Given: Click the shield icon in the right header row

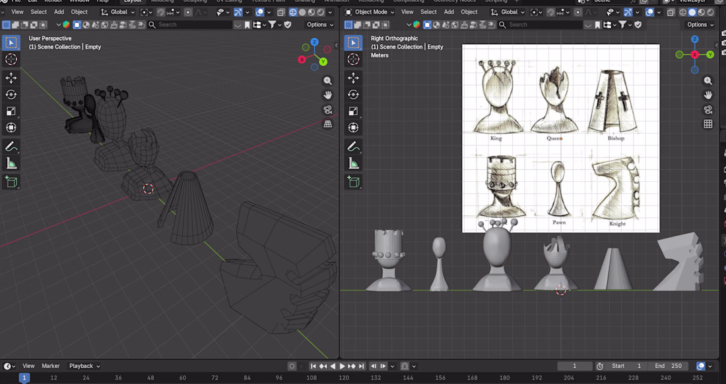Looking at the screenshot, I should click(638, 24).
